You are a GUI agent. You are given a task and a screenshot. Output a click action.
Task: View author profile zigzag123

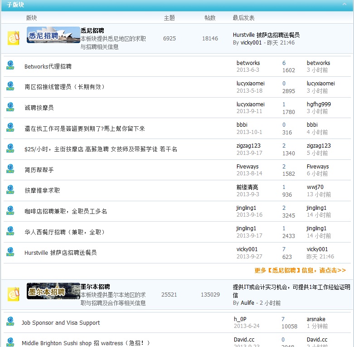tap(248, 146)
